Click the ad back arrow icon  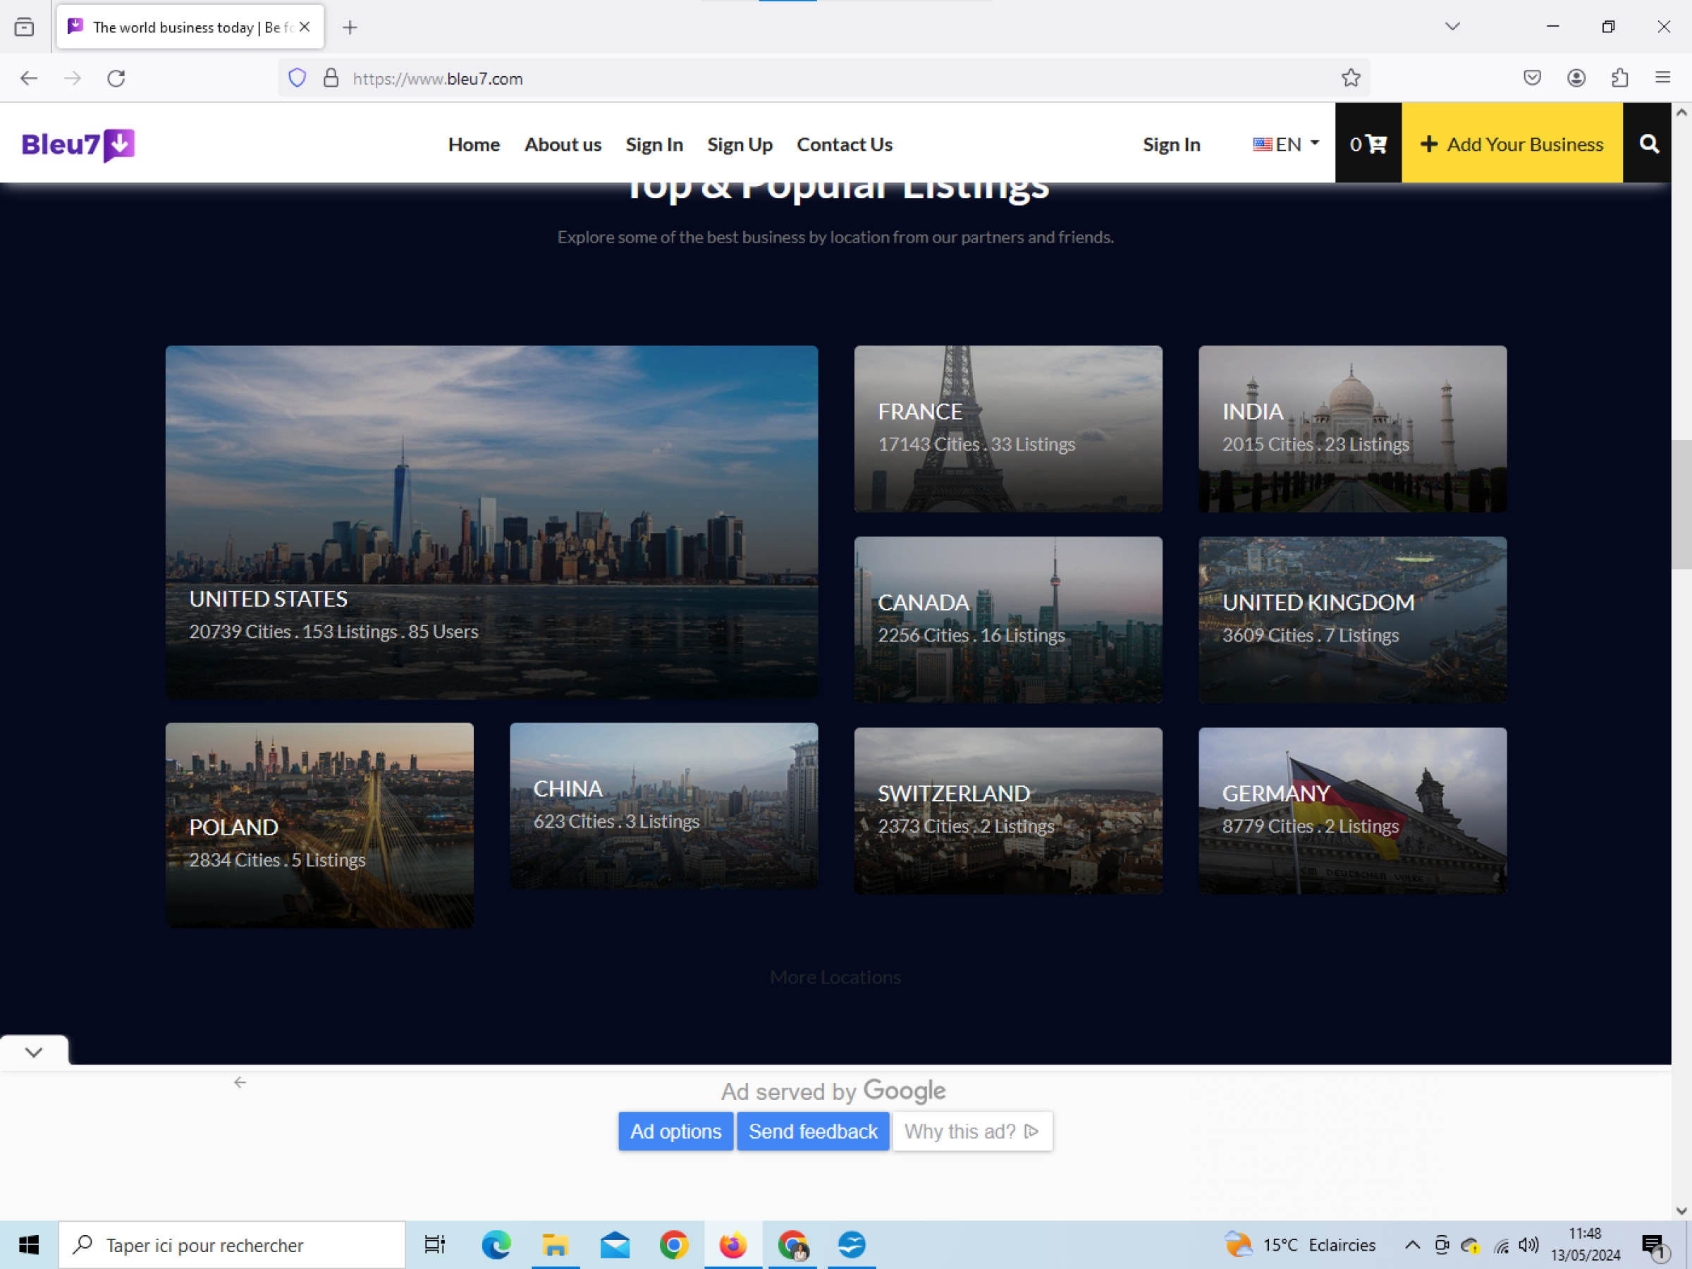[240, 1081]
